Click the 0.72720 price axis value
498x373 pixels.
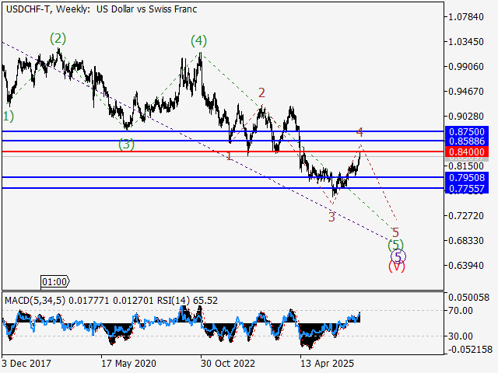point(466,216)
